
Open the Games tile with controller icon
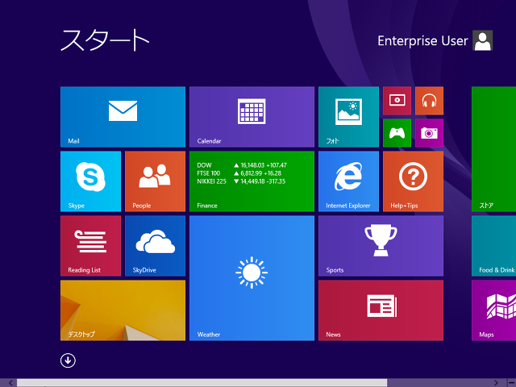tap(397, 133)
